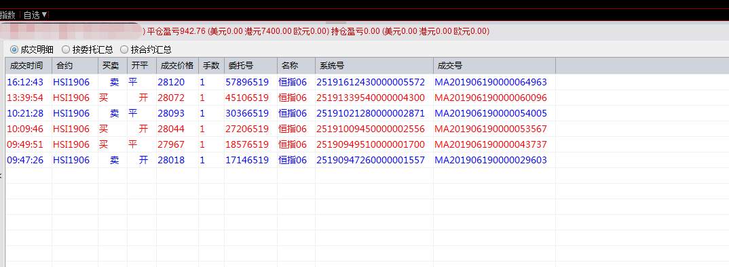
Task: Sort by 成交时间 column header
Action: pos(29,66)
